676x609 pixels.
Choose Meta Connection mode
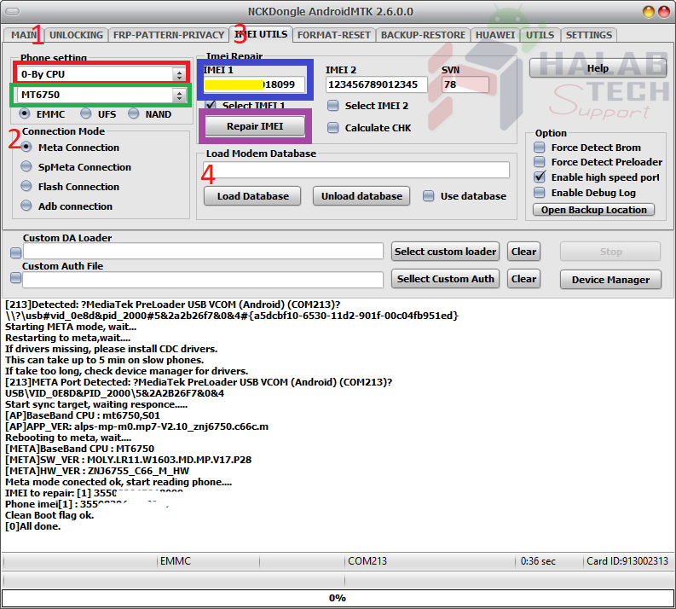(x=26, y=147)
